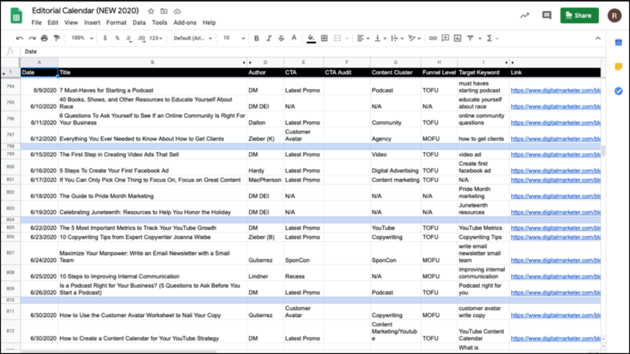
Task: Open the File menu
Action: (x=36, y=23)
